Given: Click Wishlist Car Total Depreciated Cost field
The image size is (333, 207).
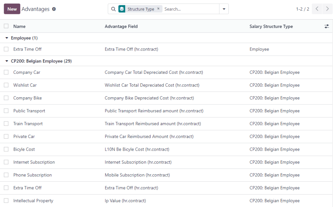Looking at the screenshot, I should [152, 85].
